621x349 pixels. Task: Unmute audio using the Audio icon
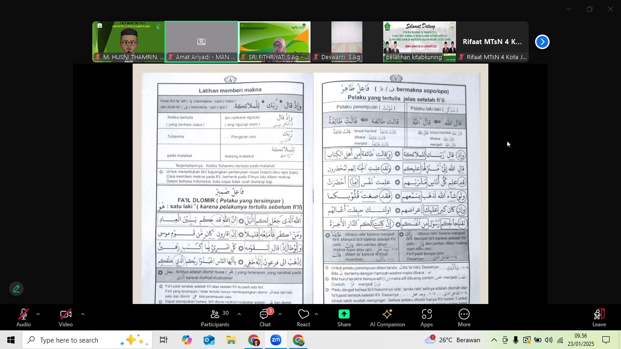coord(24,314)
